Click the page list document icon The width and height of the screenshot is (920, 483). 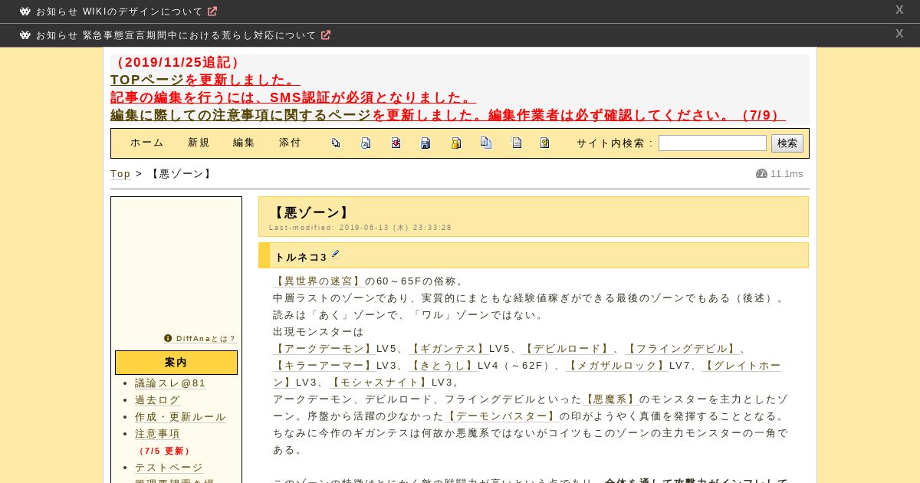[x=516, y=143]
